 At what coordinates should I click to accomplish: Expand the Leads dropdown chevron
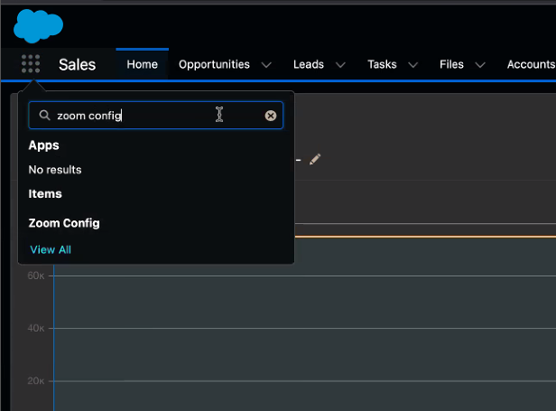point(340,65)
